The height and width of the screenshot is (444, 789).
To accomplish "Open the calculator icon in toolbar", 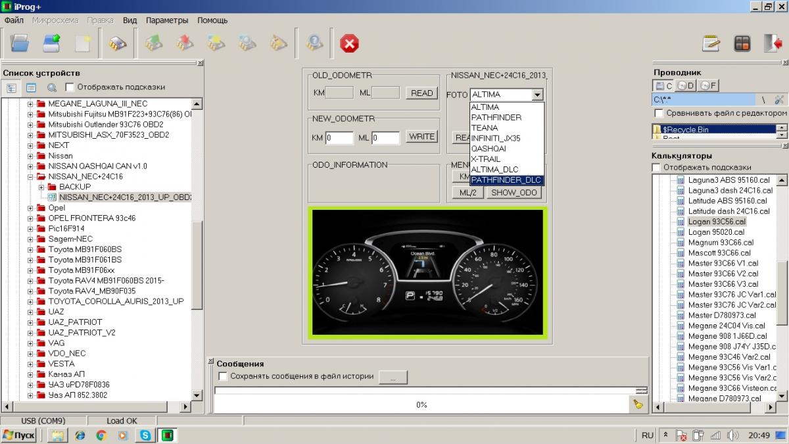I will click(742, 43).
